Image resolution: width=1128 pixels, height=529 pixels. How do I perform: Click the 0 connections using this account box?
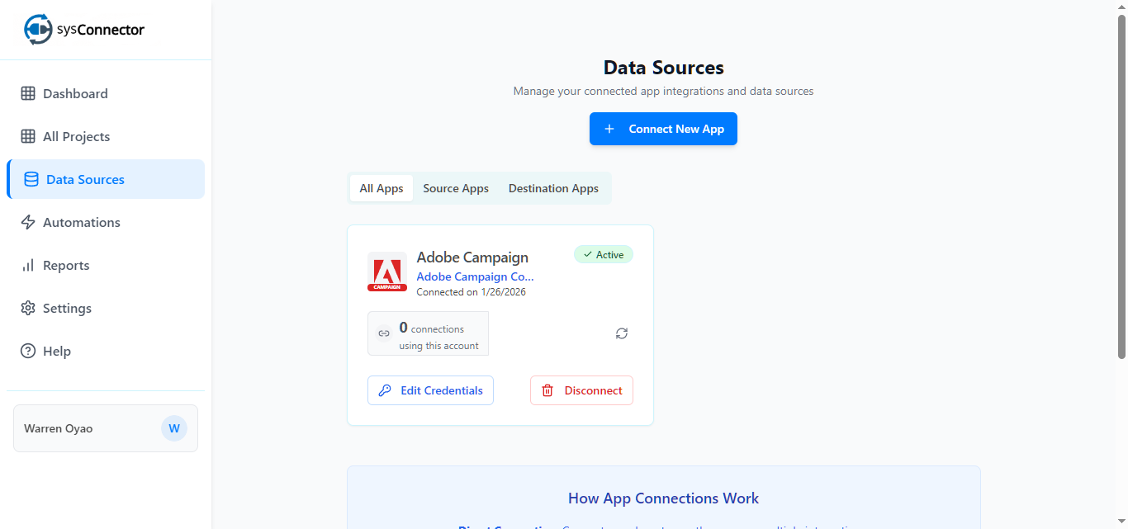(428, 333)
